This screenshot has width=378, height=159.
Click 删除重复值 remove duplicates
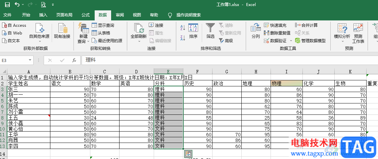click(x=277, y=33)
